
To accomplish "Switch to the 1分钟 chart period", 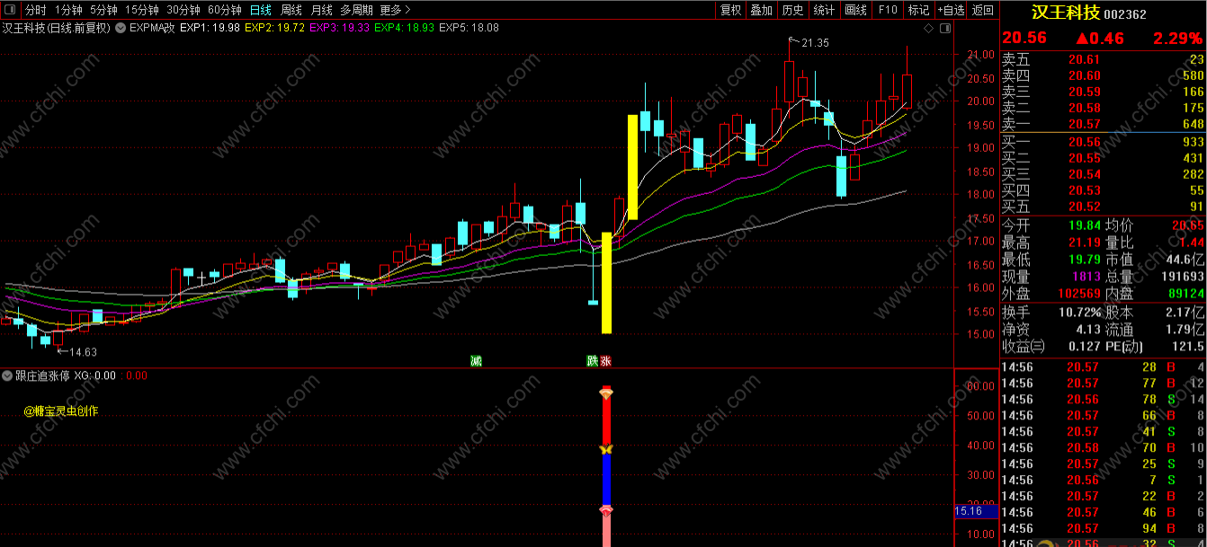I will click(69, 10).
